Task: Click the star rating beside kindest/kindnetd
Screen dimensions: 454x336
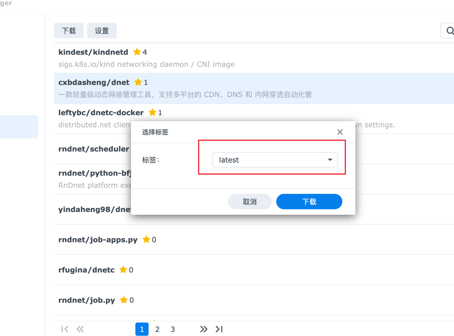Action: (x=137, y=52)
